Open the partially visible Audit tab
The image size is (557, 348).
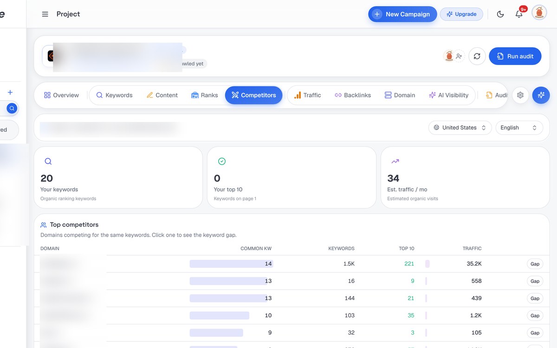[496, 95]
